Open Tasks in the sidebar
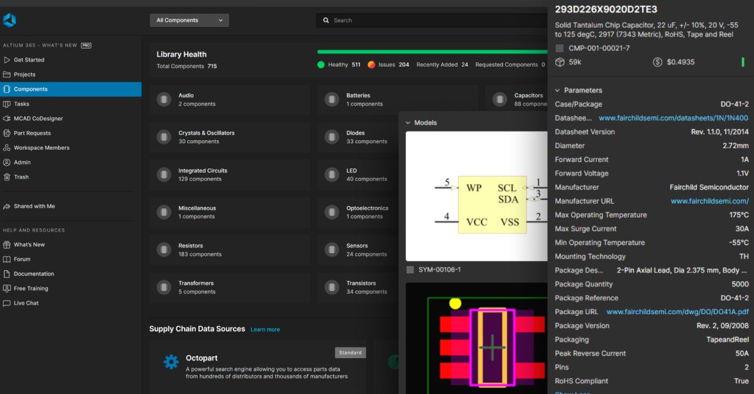The image size is (754, 394). pyautogui.click(x=21, y=104)
